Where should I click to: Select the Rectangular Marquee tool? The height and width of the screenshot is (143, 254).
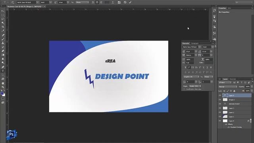tap(3, 15)
